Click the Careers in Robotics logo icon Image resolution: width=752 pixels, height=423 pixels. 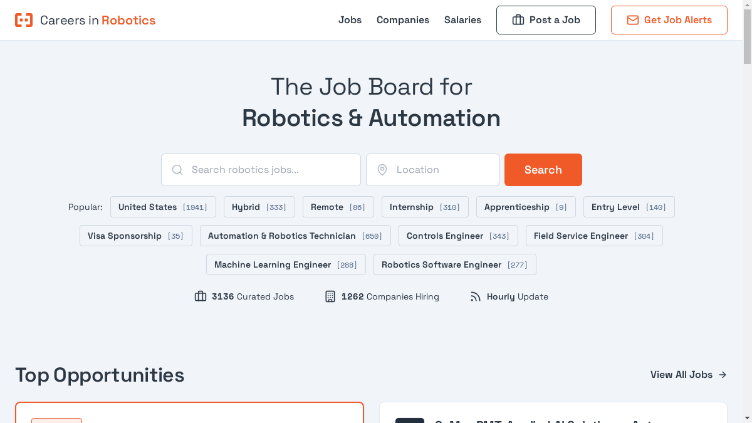click(x=24, y=20)
